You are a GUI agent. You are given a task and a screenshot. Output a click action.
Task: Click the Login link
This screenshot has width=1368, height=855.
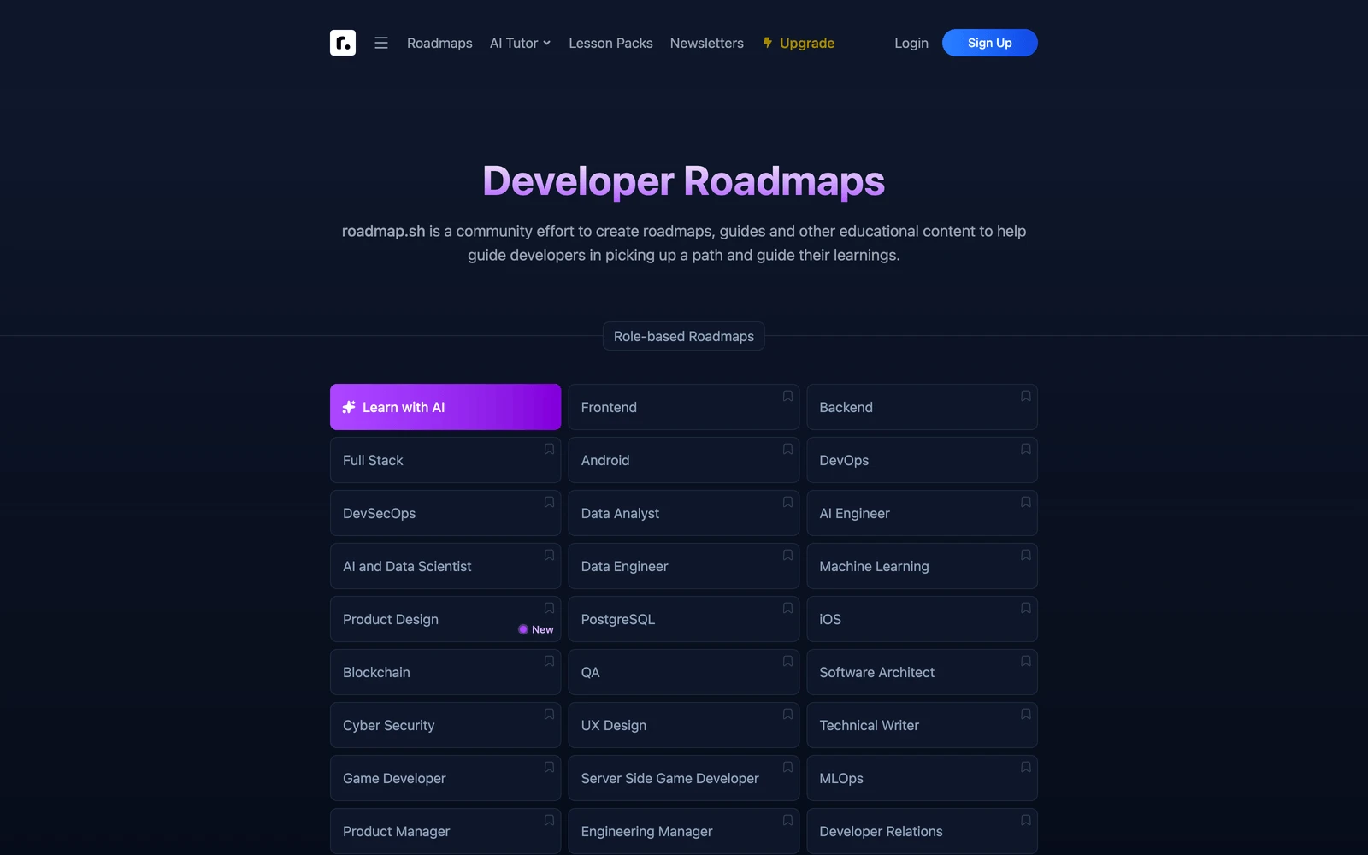(x=911, y=43)
